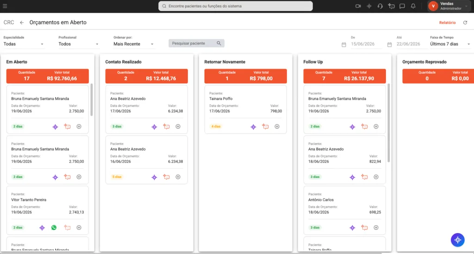Click the Contato Realizado total R$ 12.468,76
This screenshot has height=254, width=474.
click(161, 79)
